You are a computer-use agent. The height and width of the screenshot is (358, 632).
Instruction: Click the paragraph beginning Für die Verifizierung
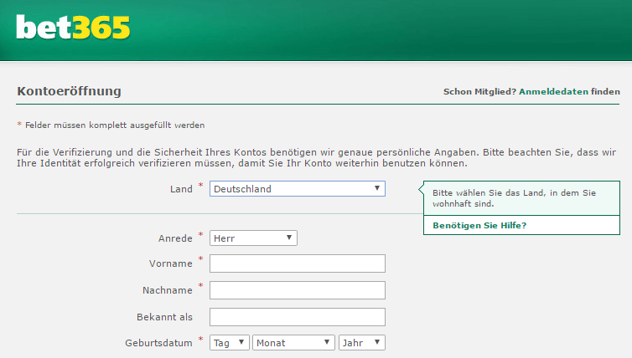point(316,158)
